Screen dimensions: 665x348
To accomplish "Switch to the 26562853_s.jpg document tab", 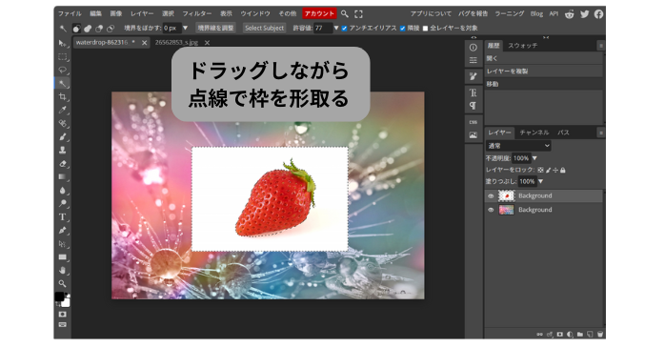I will [x=177, y=43].
